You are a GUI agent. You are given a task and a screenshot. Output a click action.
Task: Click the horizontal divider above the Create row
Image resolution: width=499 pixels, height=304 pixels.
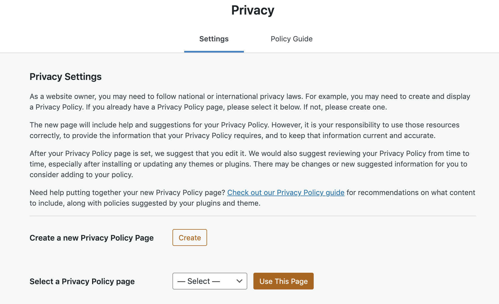[x=253, y=216]
